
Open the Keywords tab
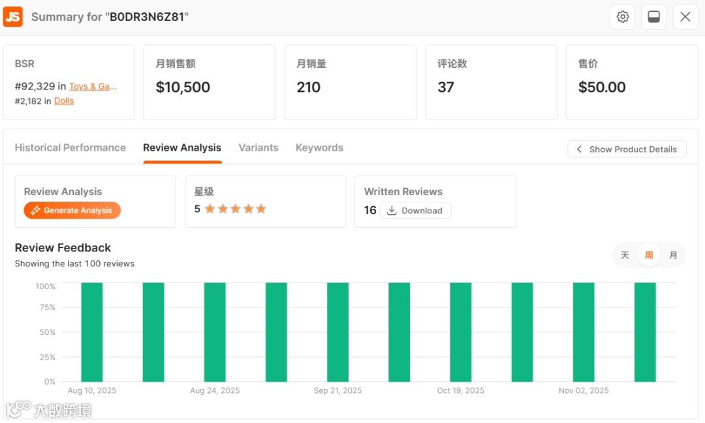pyautogui.click(x=319, y=148)
